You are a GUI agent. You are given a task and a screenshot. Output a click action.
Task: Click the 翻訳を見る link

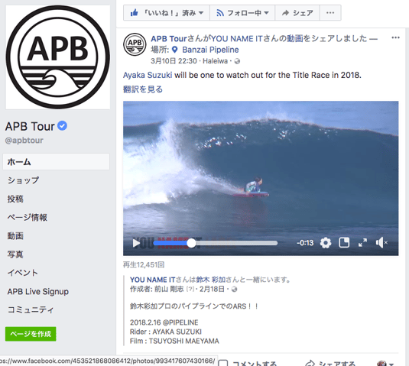[x=143, y=89]
